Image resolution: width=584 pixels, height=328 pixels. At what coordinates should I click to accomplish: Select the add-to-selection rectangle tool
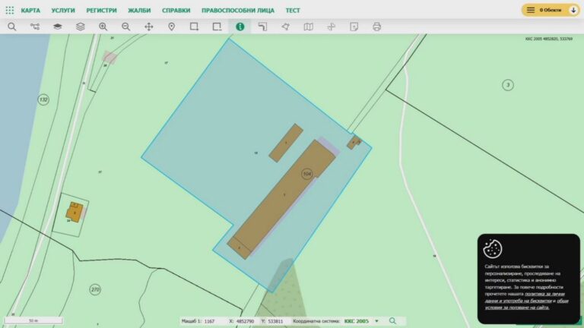click(x=194, y=27)
